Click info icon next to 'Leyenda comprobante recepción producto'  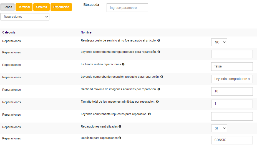(162, 77)
